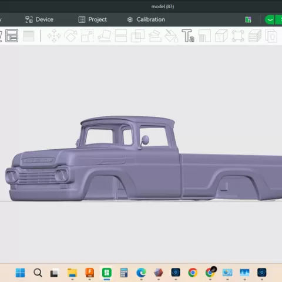Screen dimensions: 282x282
Task: Open the Calculator taskbar icon
Action: 124,273
